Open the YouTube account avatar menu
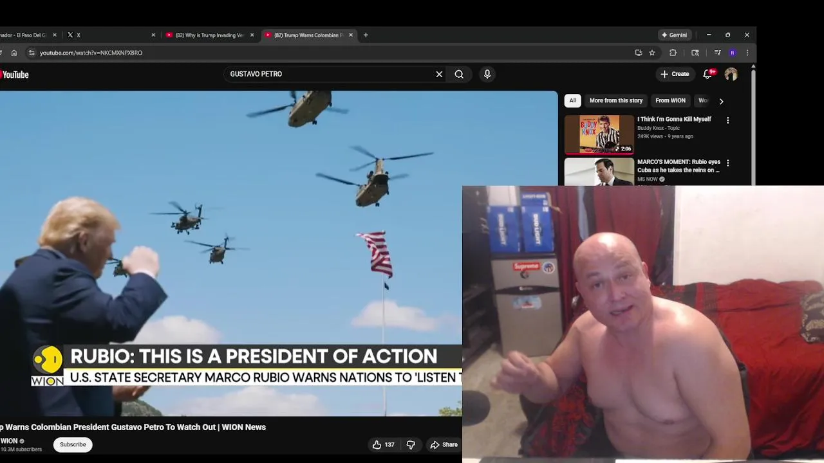This screenshot has width=824, height=463. (x=731, y=74)
